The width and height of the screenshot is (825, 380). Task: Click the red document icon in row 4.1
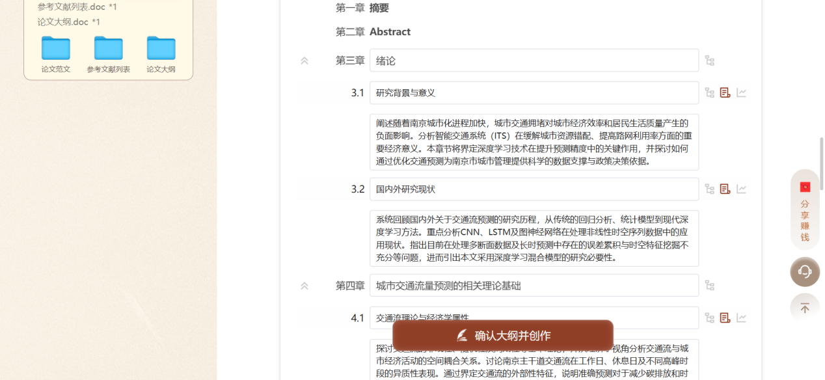(725, 318)
